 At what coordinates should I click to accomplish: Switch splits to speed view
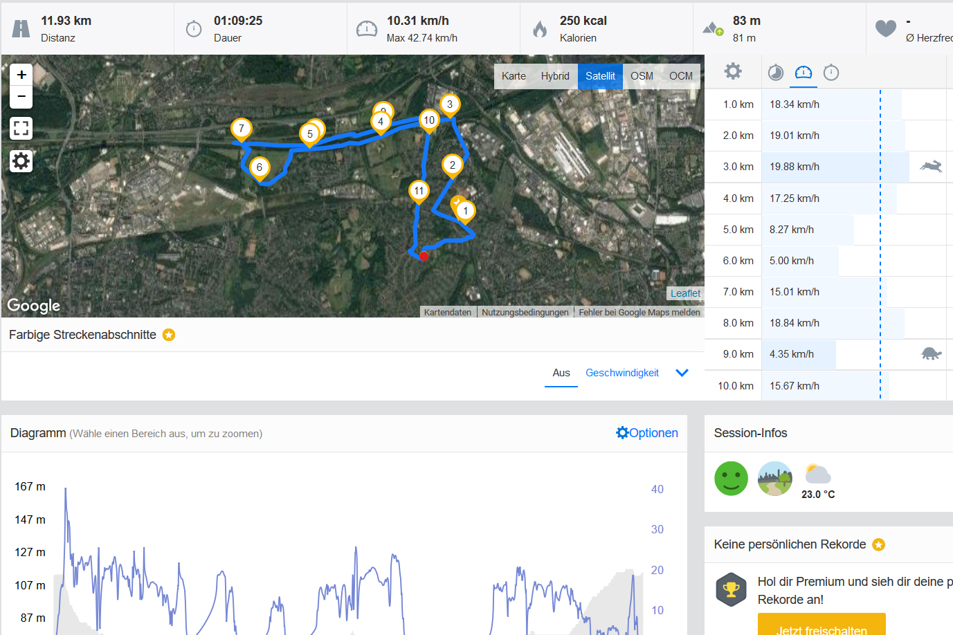pyautogui.click(x=804, y=72)
